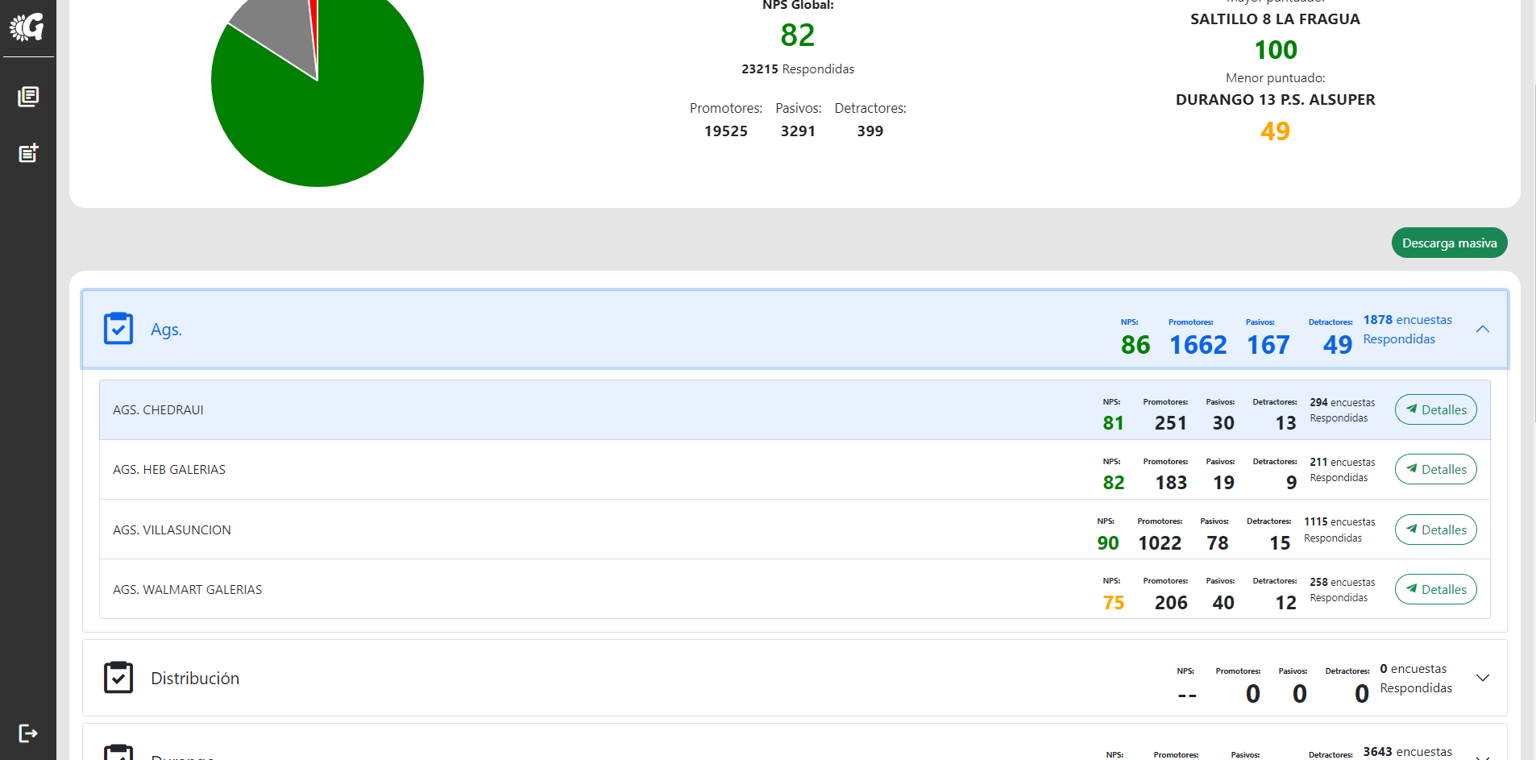Collapse the Ags. section chevron
Image resolution: width=1536 pixels, height=760 pixels.
[1482, 329]
